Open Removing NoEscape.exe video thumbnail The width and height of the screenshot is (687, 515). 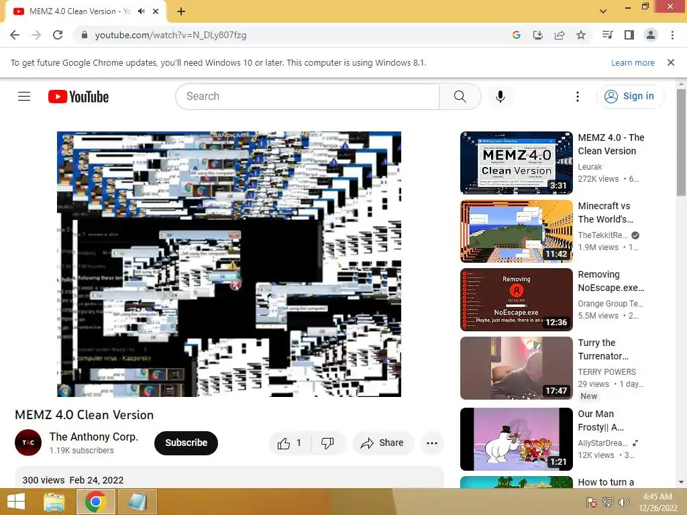click(x=516, y=300)
